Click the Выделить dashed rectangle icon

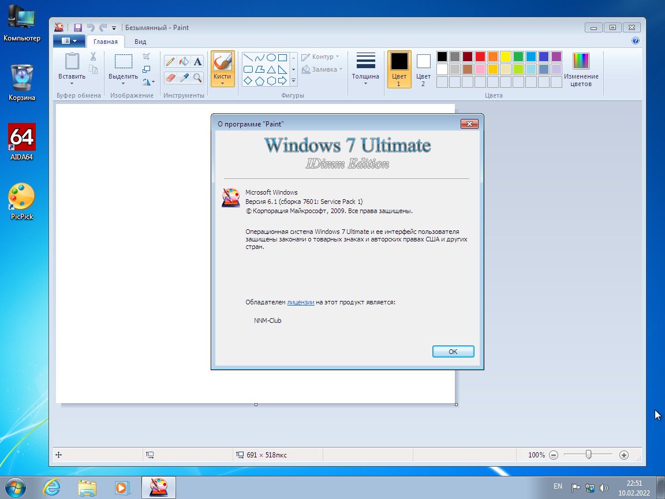click(124, 61)
